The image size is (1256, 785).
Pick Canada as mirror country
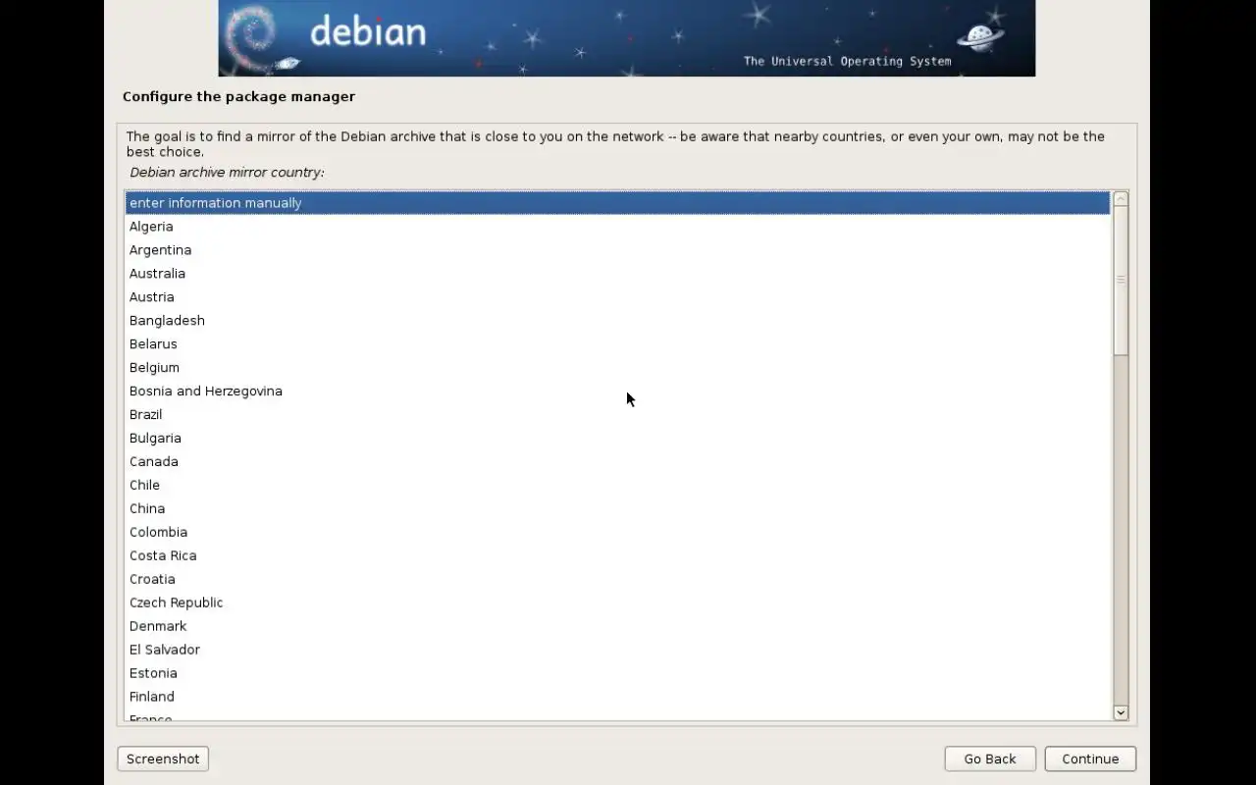[617, 462]
